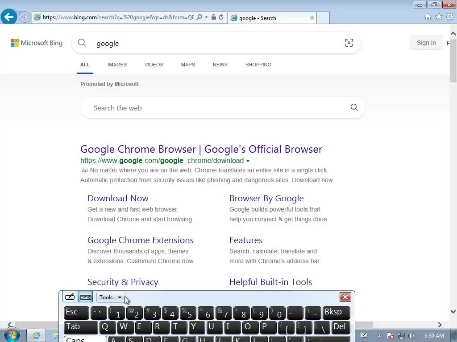Click the vertical scrollbar up arrow
Viewport: 457px width, 342px height.
(453, 34)
